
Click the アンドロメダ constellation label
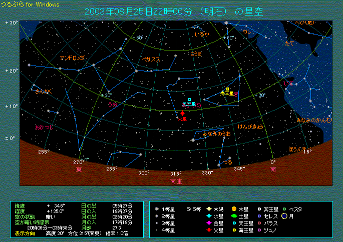coord(72,58)
